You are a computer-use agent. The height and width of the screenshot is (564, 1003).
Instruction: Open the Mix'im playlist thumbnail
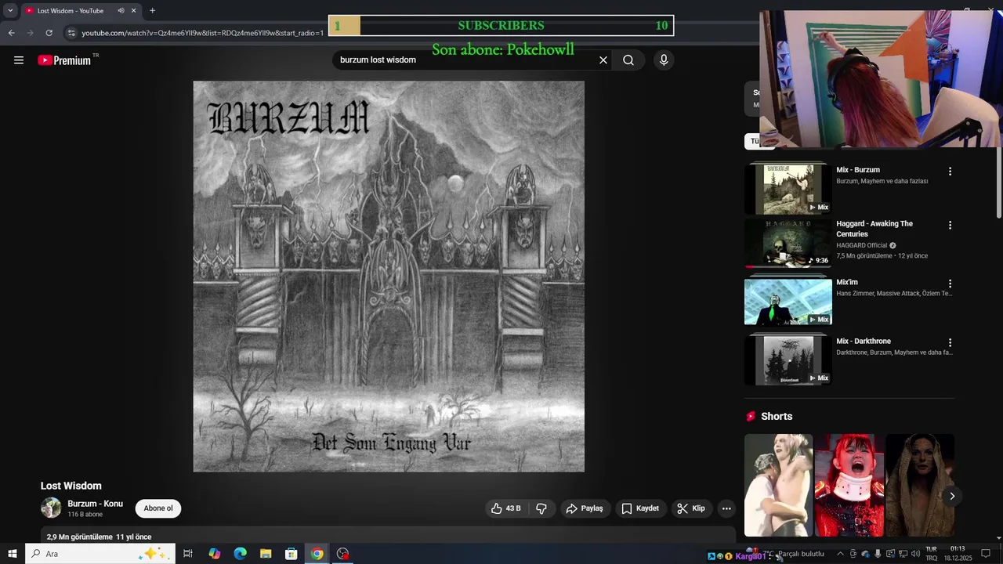[x=788, y=301]
